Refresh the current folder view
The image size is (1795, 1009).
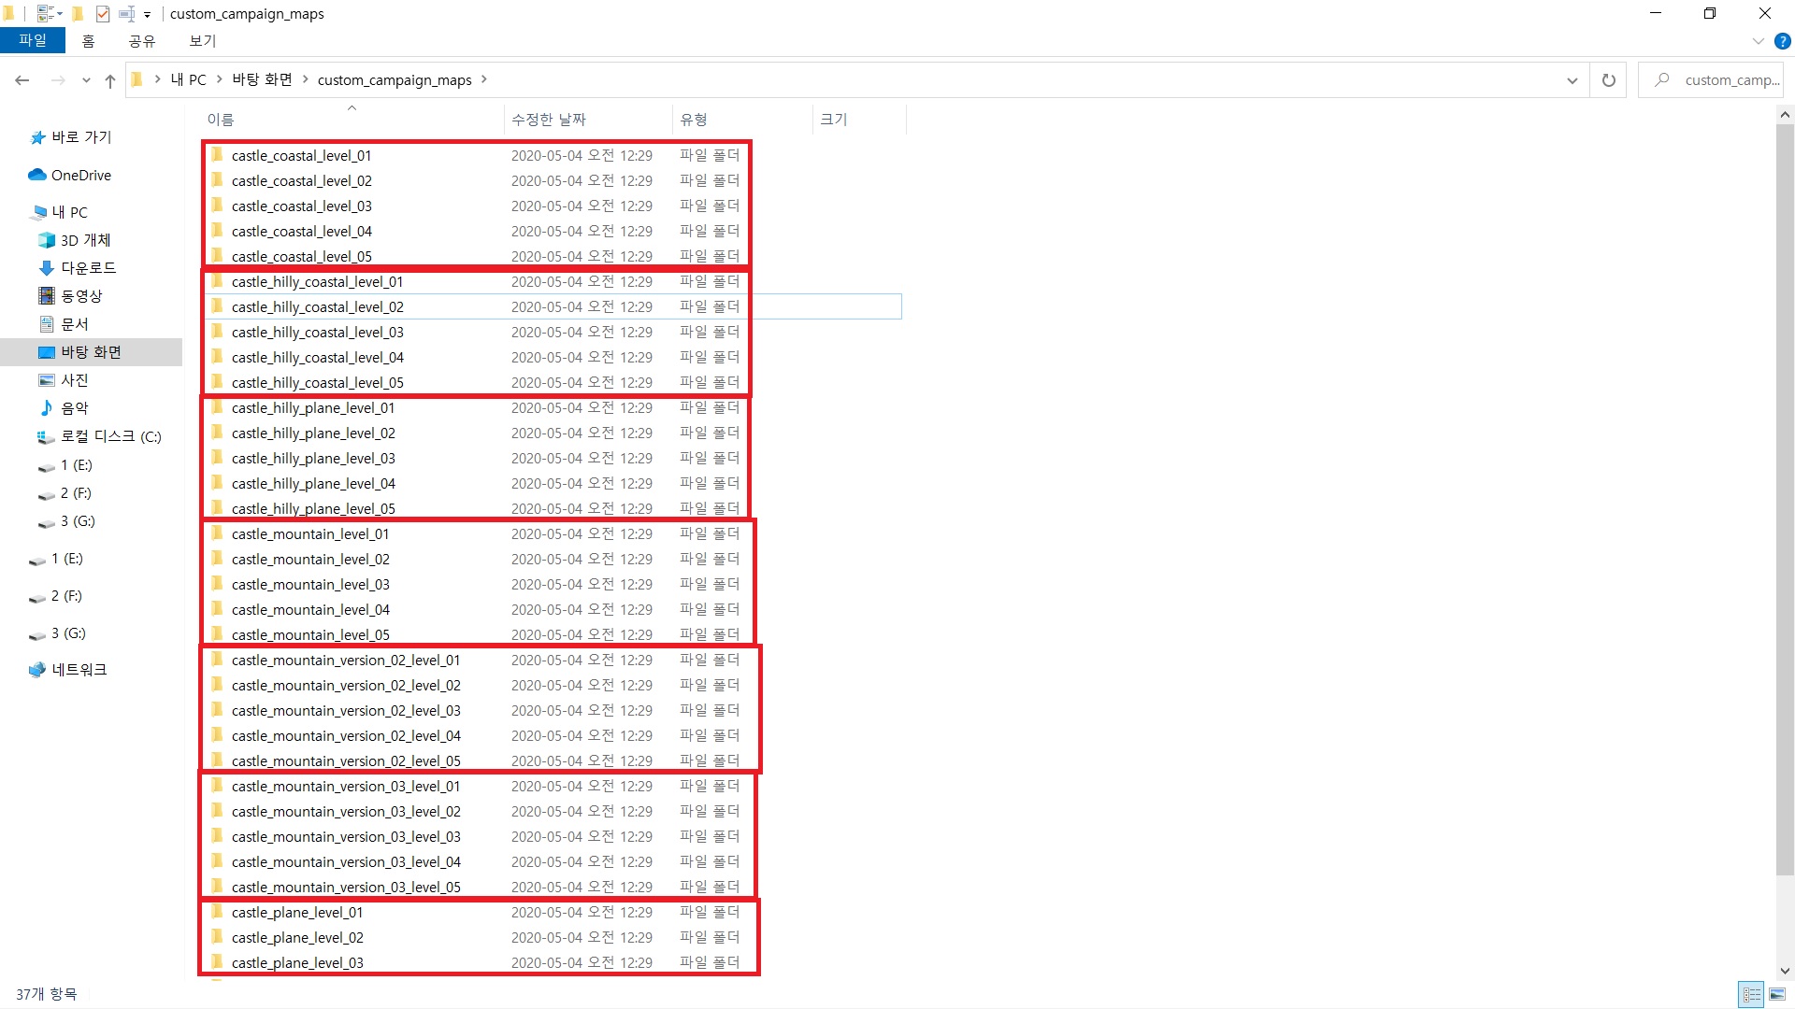pos(1609,80)
